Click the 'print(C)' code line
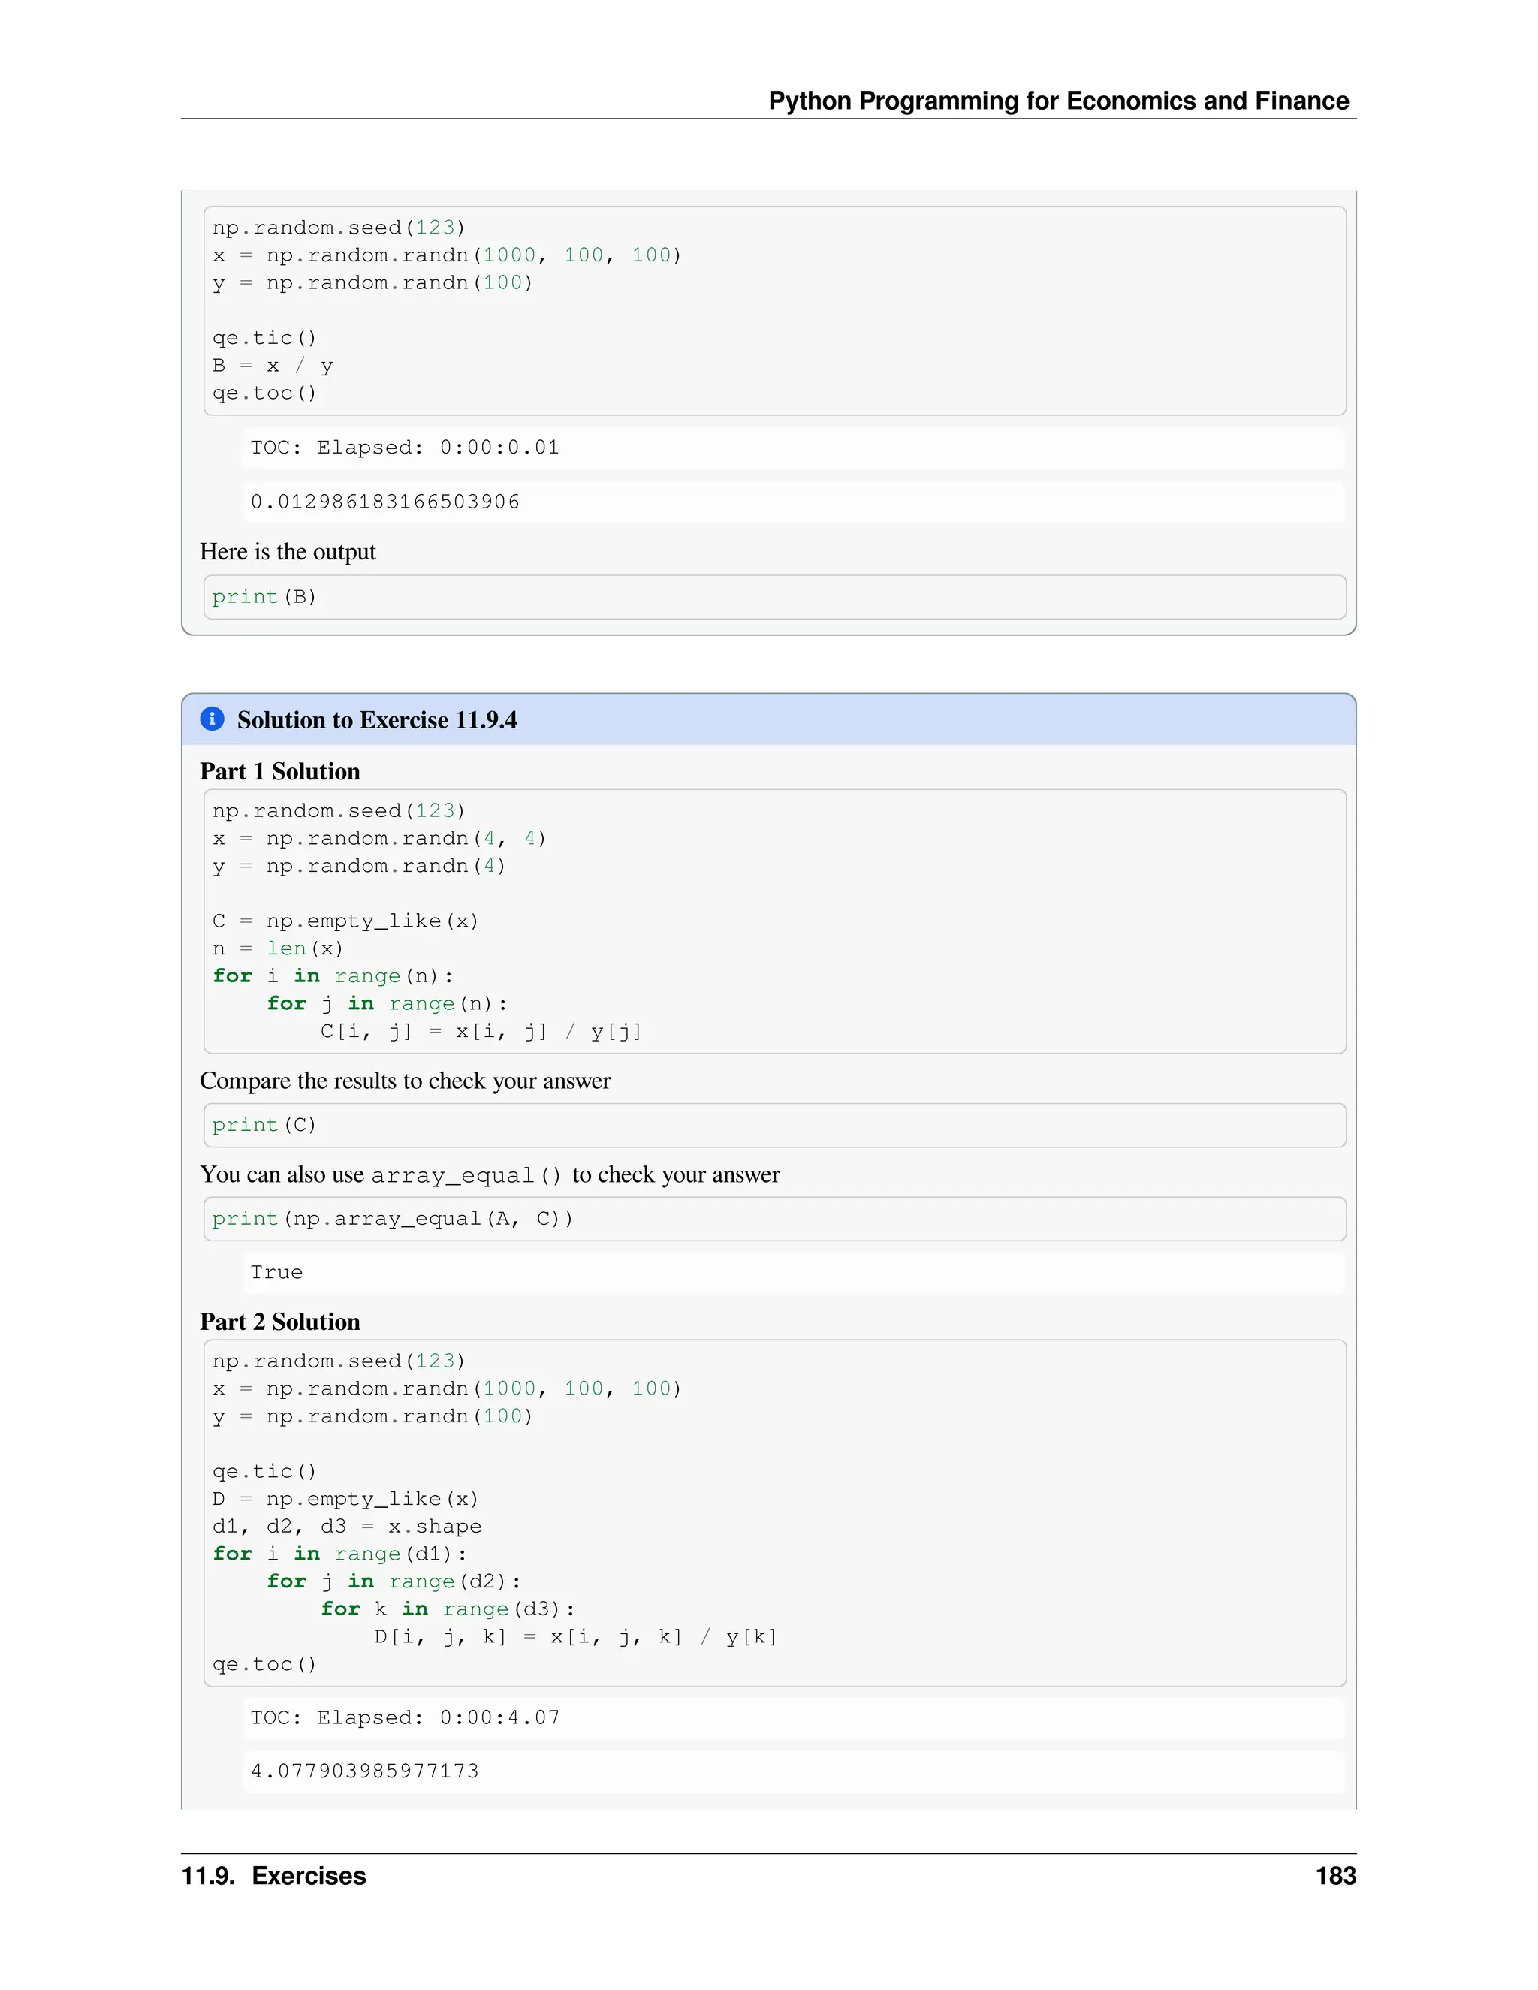This screenshot has width=1538, height=1990. point(264,1124)
